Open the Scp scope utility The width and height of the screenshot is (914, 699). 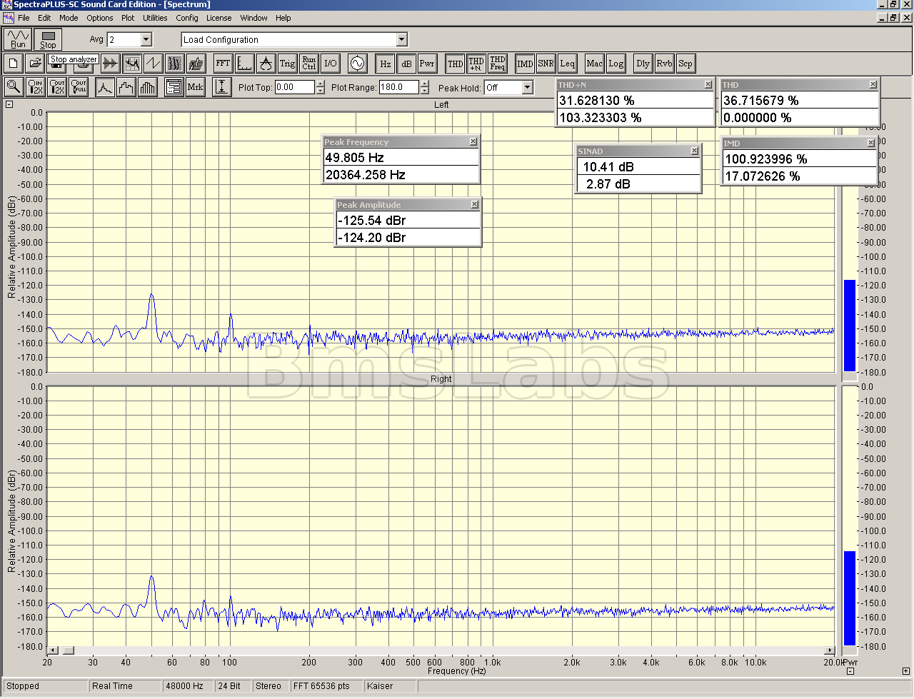tap(685, 64)
